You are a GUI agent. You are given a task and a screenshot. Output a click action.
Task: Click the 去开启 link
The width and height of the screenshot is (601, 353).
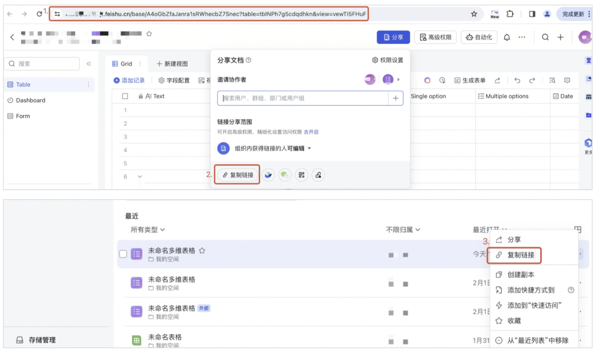point(311,132)
